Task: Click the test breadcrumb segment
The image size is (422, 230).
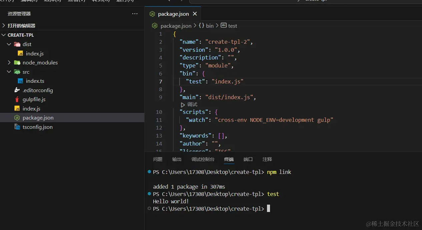Action: (233, 26)
